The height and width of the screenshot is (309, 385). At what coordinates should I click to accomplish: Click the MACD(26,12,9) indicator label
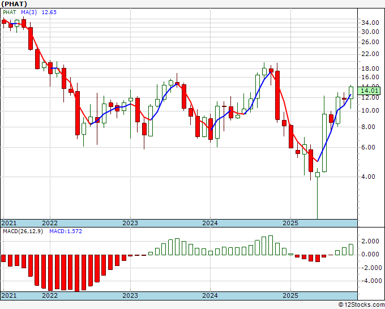coord(23,231)
